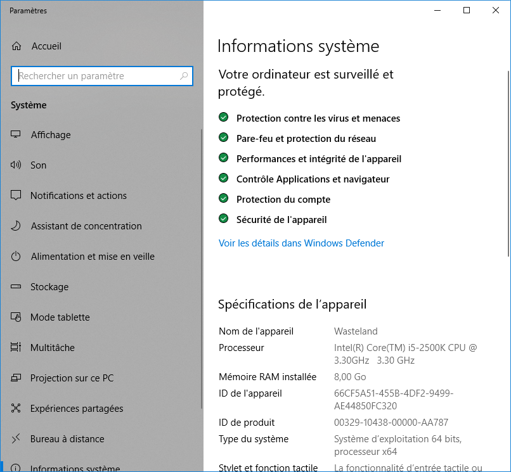This screenshot has width=511, height=472.
Task: Click the Mode tablette icon
Action: click(16, 317)
